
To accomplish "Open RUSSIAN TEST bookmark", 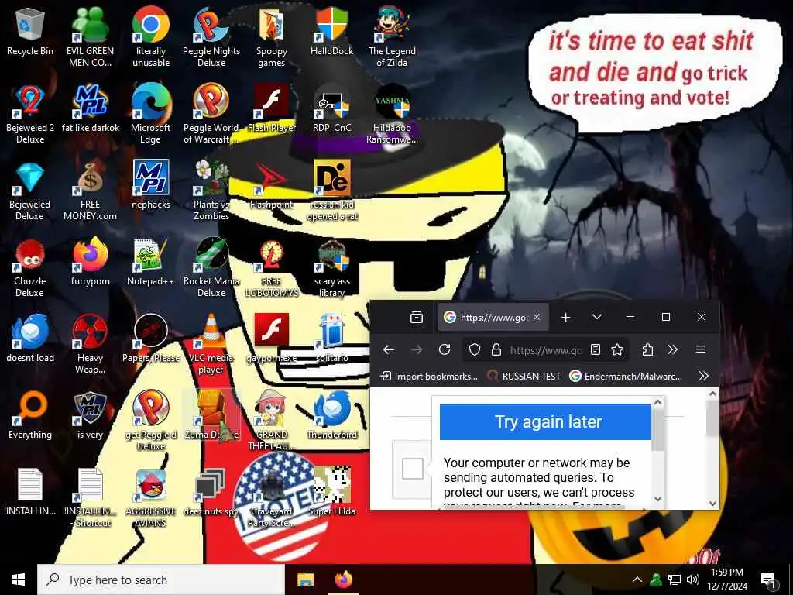I will click(524, 376).
